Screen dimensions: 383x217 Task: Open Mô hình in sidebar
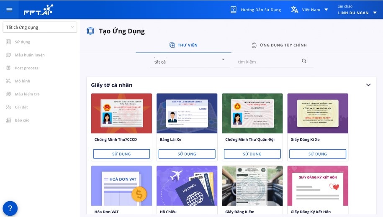[22, 81]
